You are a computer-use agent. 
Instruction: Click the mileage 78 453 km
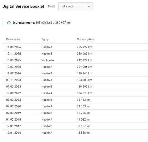84,100
